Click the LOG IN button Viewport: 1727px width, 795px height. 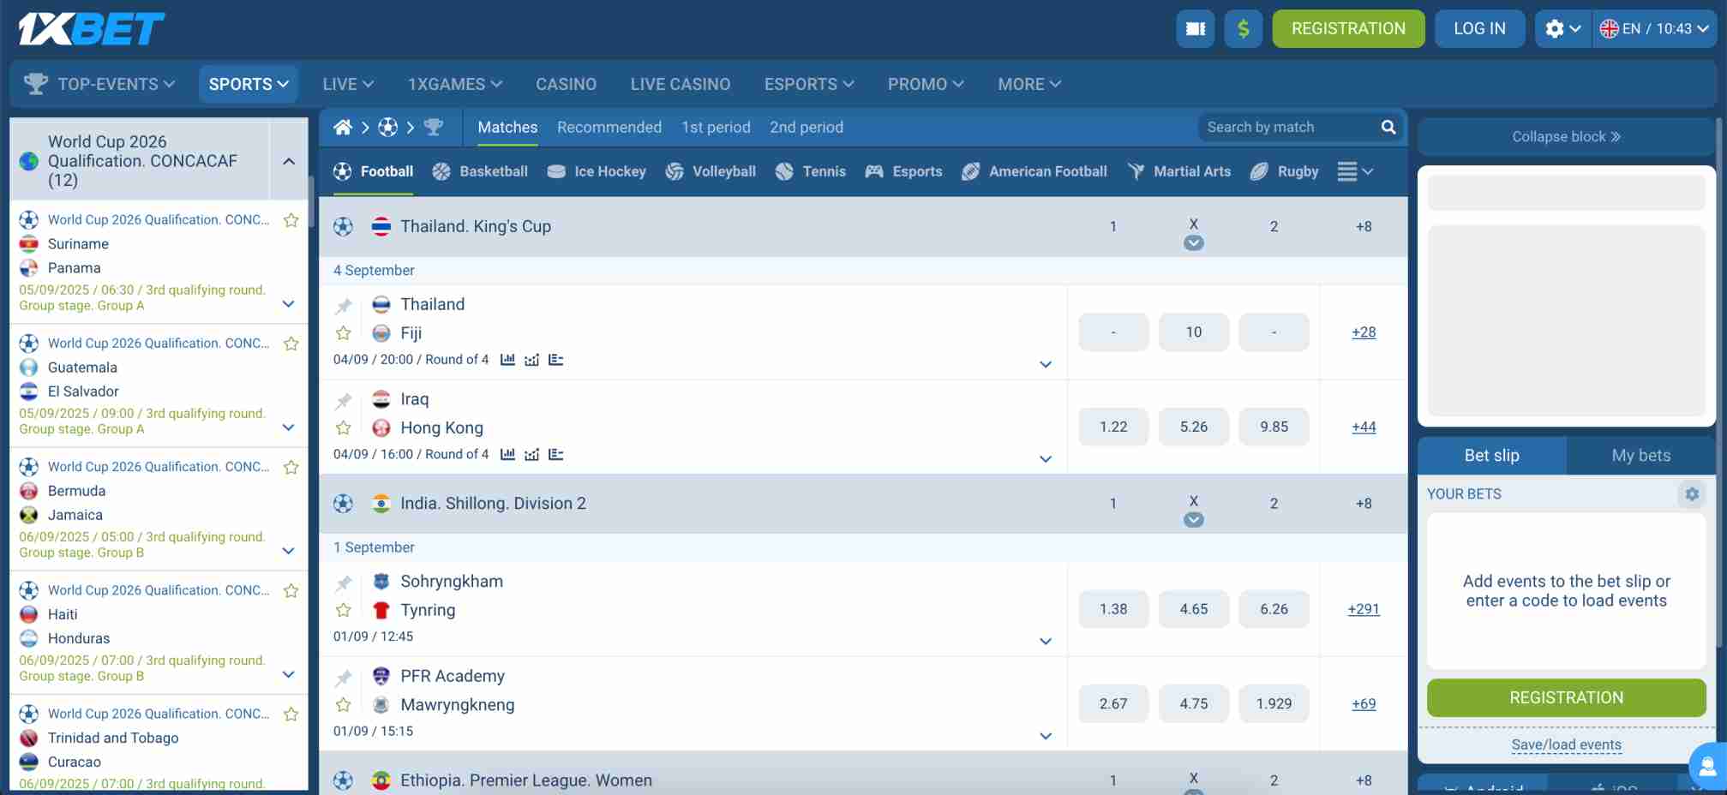[x=1479, y=28]
